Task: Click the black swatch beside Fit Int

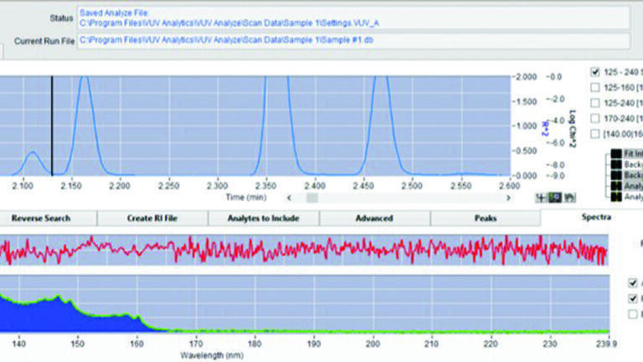Action: [x=616, y=153]
